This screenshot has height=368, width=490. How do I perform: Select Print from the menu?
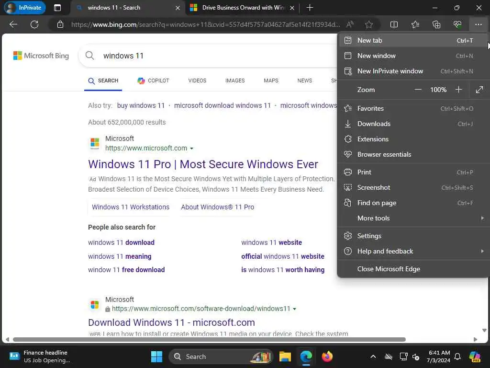pyautogui.click(x=412, y=172)
